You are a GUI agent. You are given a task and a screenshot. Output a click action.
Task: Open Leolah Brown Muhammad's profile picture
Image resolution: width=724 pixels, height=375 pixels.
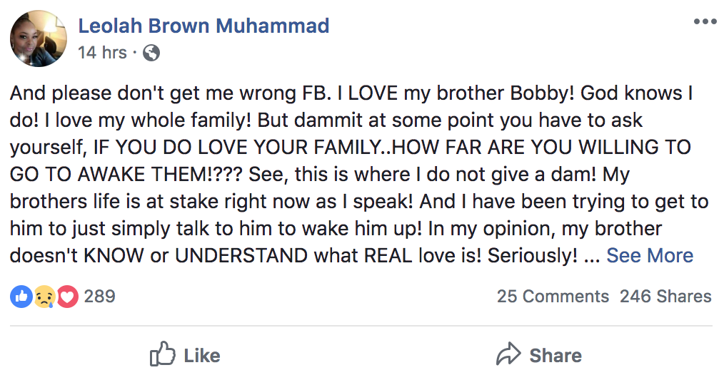pyautogui.click(x=38, y=38)
